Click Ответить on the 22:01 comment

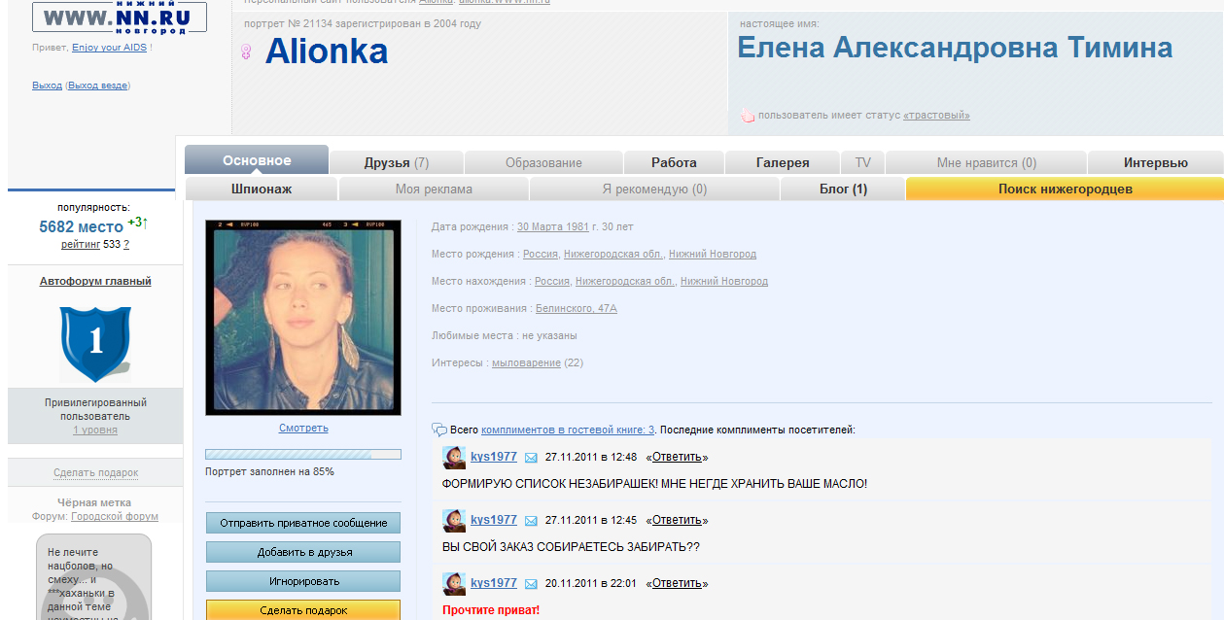(x=677, y=583)
